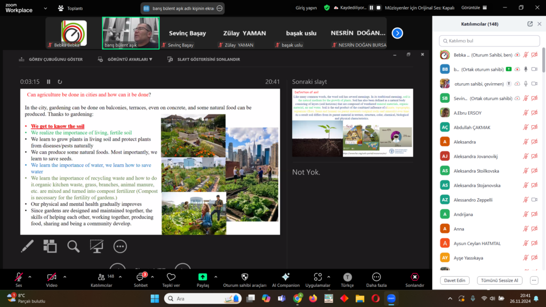The height and width of the screenshot is (307, 546).
Task: Expand the arrow next to Katılımcılar
Action: [121, 277]
